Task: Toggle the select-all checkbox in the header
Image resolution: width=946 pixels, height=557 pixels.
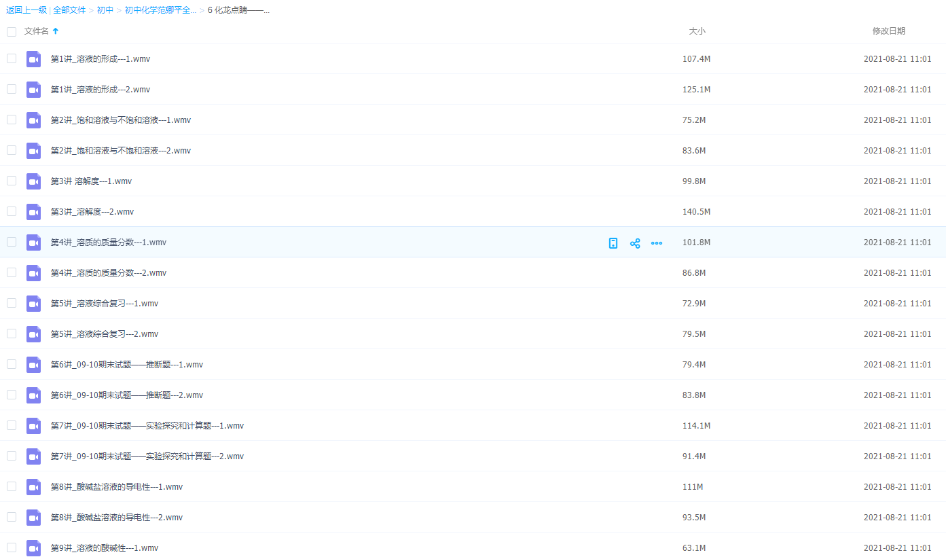Action: click(12, 32)
